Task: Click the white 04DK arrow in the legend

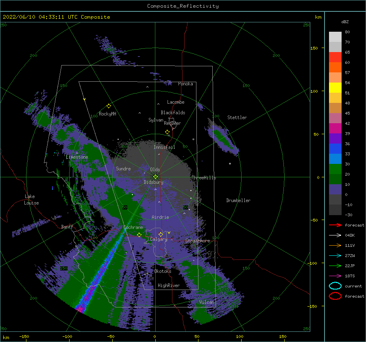Action: click(x=335, y=235)
